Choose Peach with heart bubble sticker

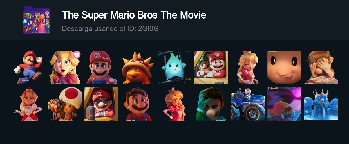tap(65, 67)
